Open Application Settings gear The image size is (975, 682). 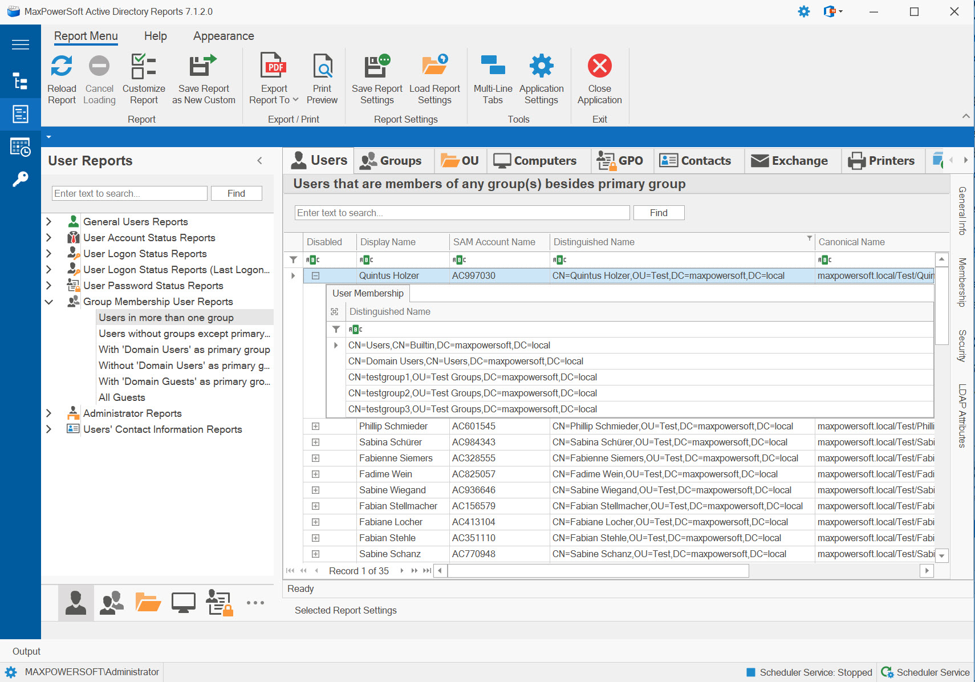click(541, 67)
